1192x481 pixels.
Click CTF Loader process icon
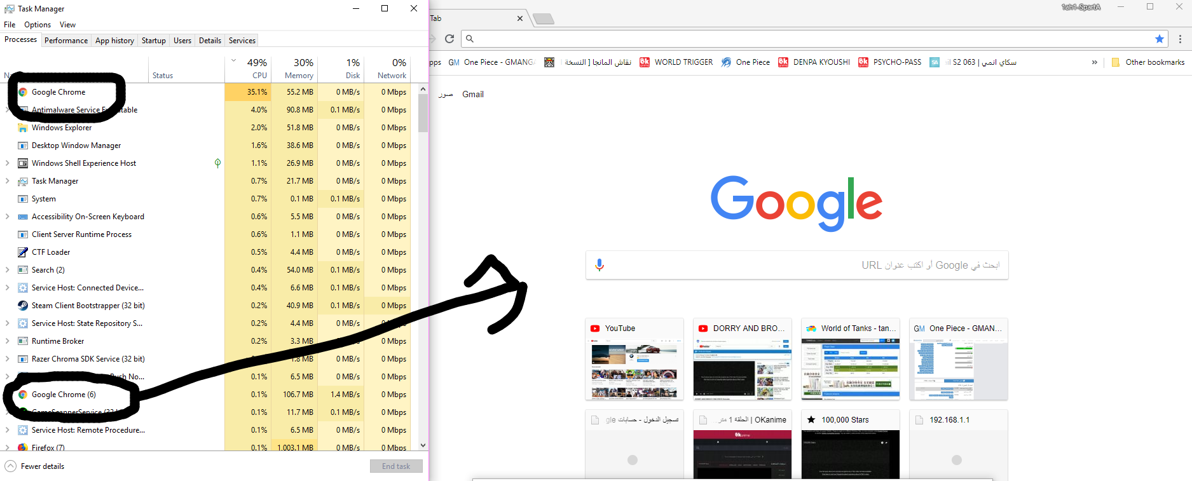(x=23, y=252)
